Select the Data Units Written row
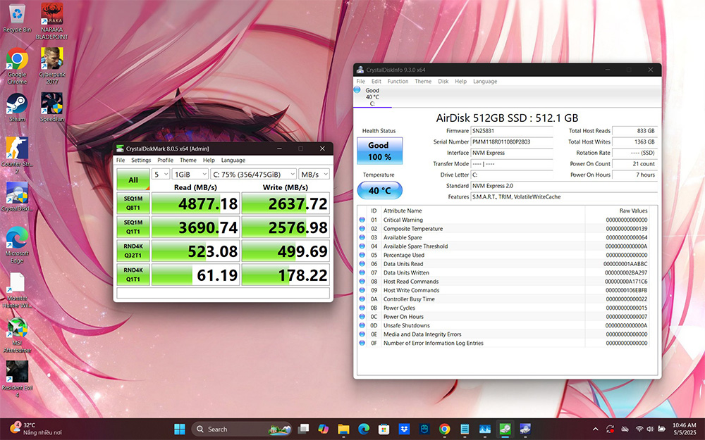Screen dimensions: 705x440 coord(504,272)
